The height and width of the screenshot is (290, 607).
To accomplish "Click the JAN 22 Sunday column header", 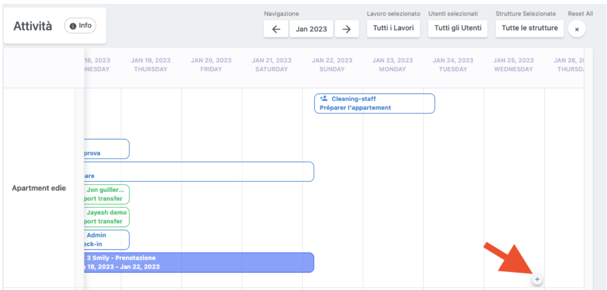I will tap(332, 64).
